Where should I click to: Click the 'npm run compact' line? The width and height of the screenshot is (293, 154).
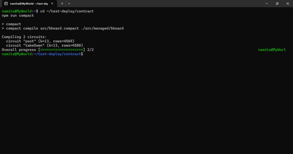coord(18,16)
